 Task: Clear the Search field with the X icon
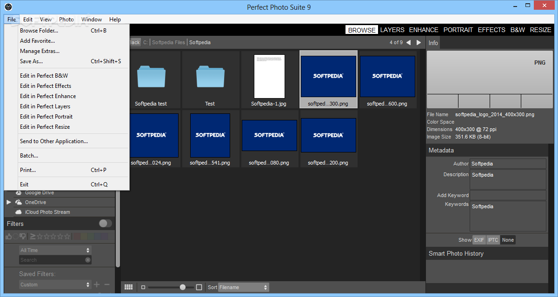click(x=87, y=260)
